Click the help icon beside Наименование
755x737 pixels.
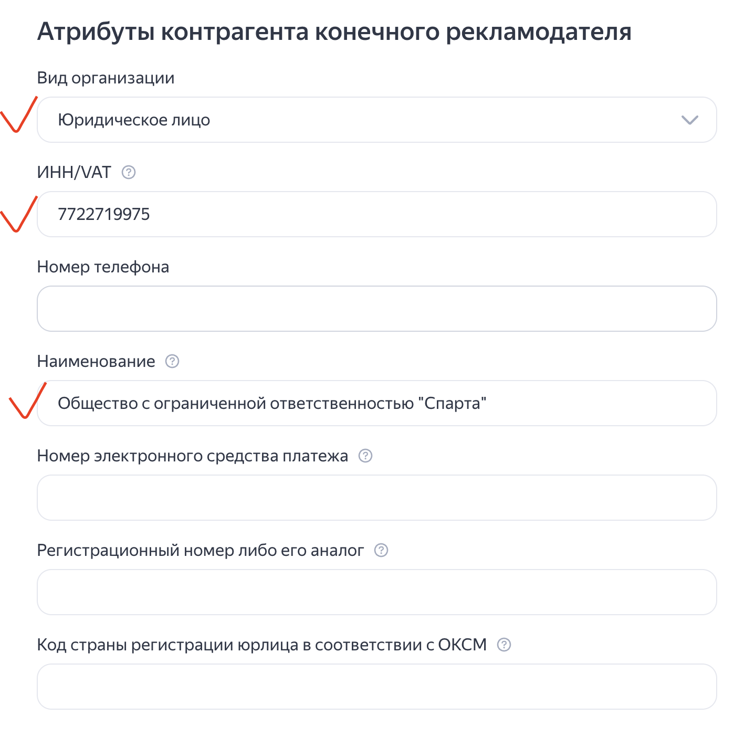tap(172, 361)
